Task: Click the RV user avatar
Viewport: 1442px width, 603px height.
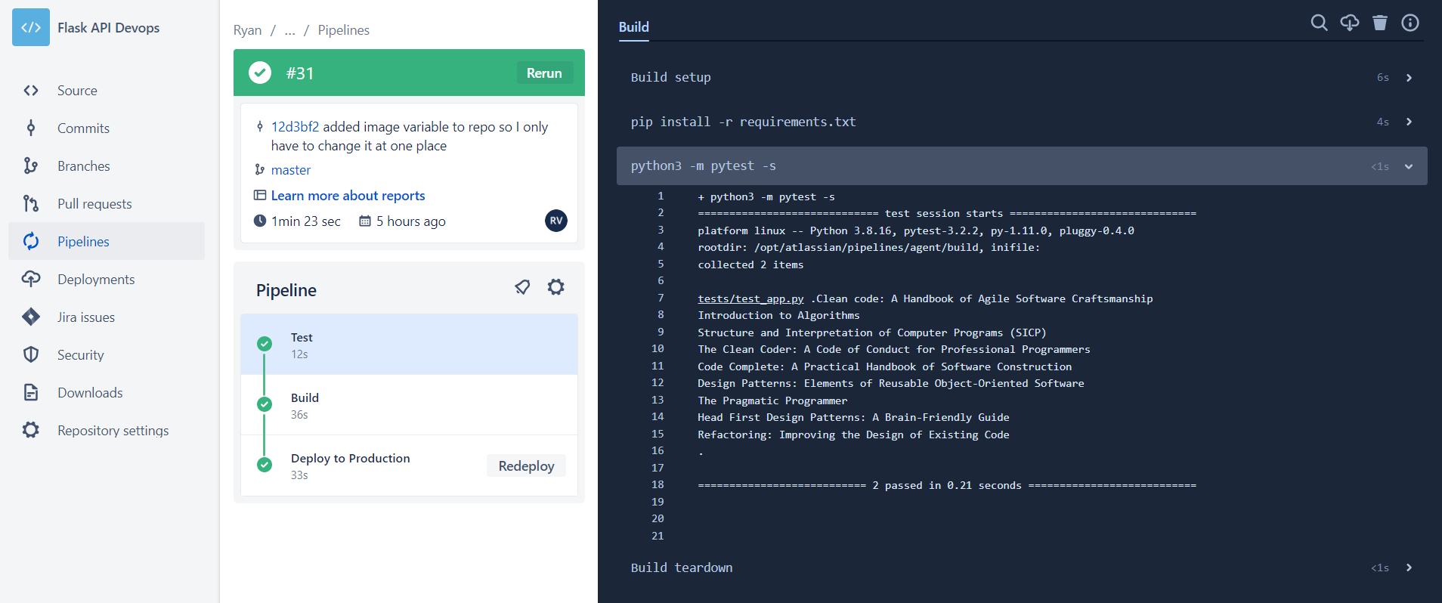Action: click(556, 221)
